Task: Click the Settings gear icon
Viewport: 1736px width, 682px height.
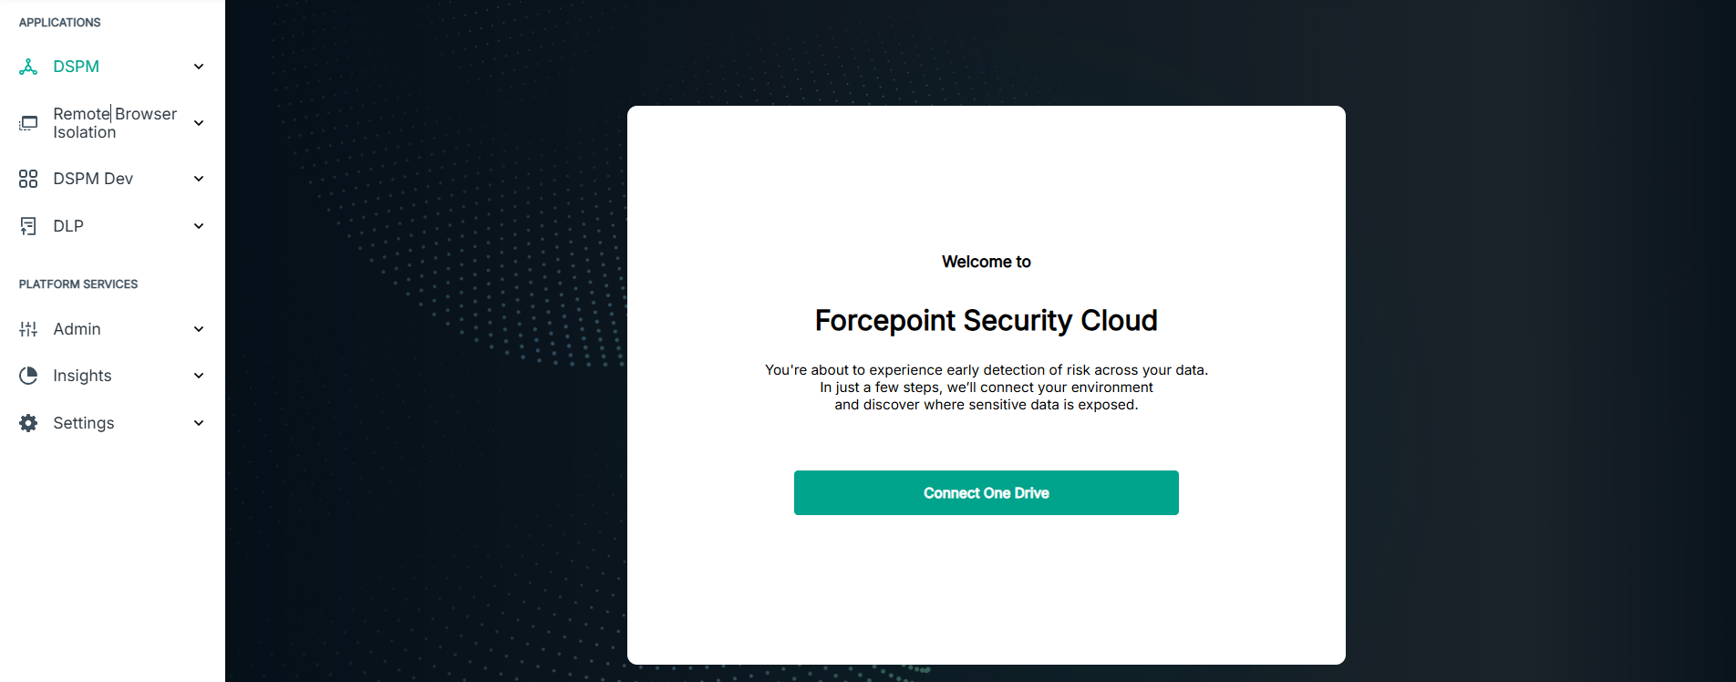Action: tap(28, 423)
